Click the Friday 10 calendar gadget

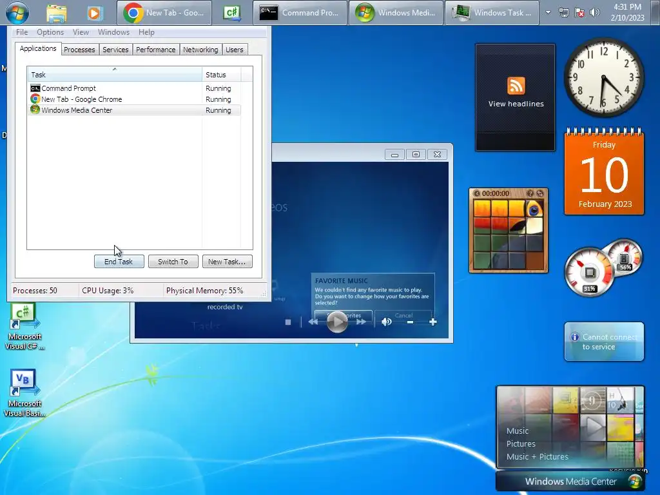(x=604, y=173)
